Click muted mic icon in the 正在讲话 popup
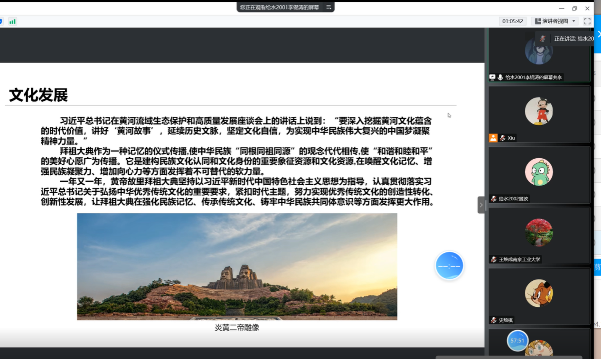This screenshot has width=601, height=359. pos(543,39)
